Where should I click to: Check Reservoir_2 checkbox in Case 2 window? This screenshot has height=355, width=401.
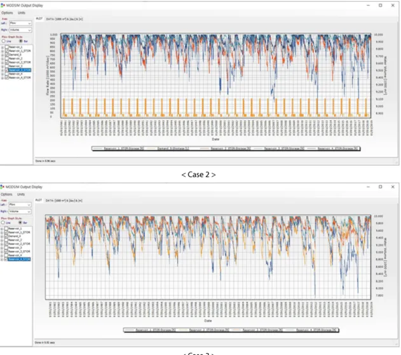[6, 58]
